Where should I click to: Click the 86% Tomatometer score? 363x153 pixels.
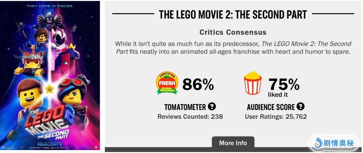(198, 85)
